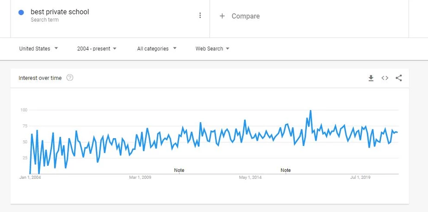Screen dimensions: 428x212
Task: Click the May 1, 2014 axis label
Action: click(x=250, y=177)
